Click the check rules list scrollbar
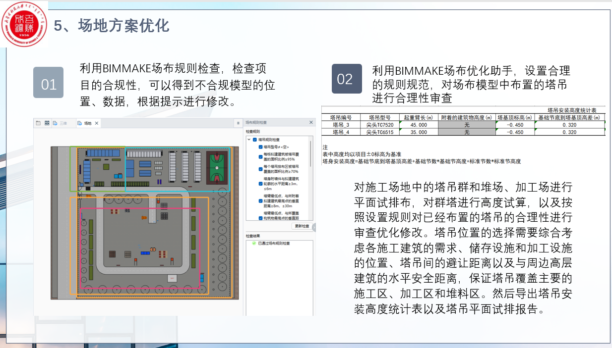Image resolution: width=612 pixels, height=348 pixels. point(311,153)
